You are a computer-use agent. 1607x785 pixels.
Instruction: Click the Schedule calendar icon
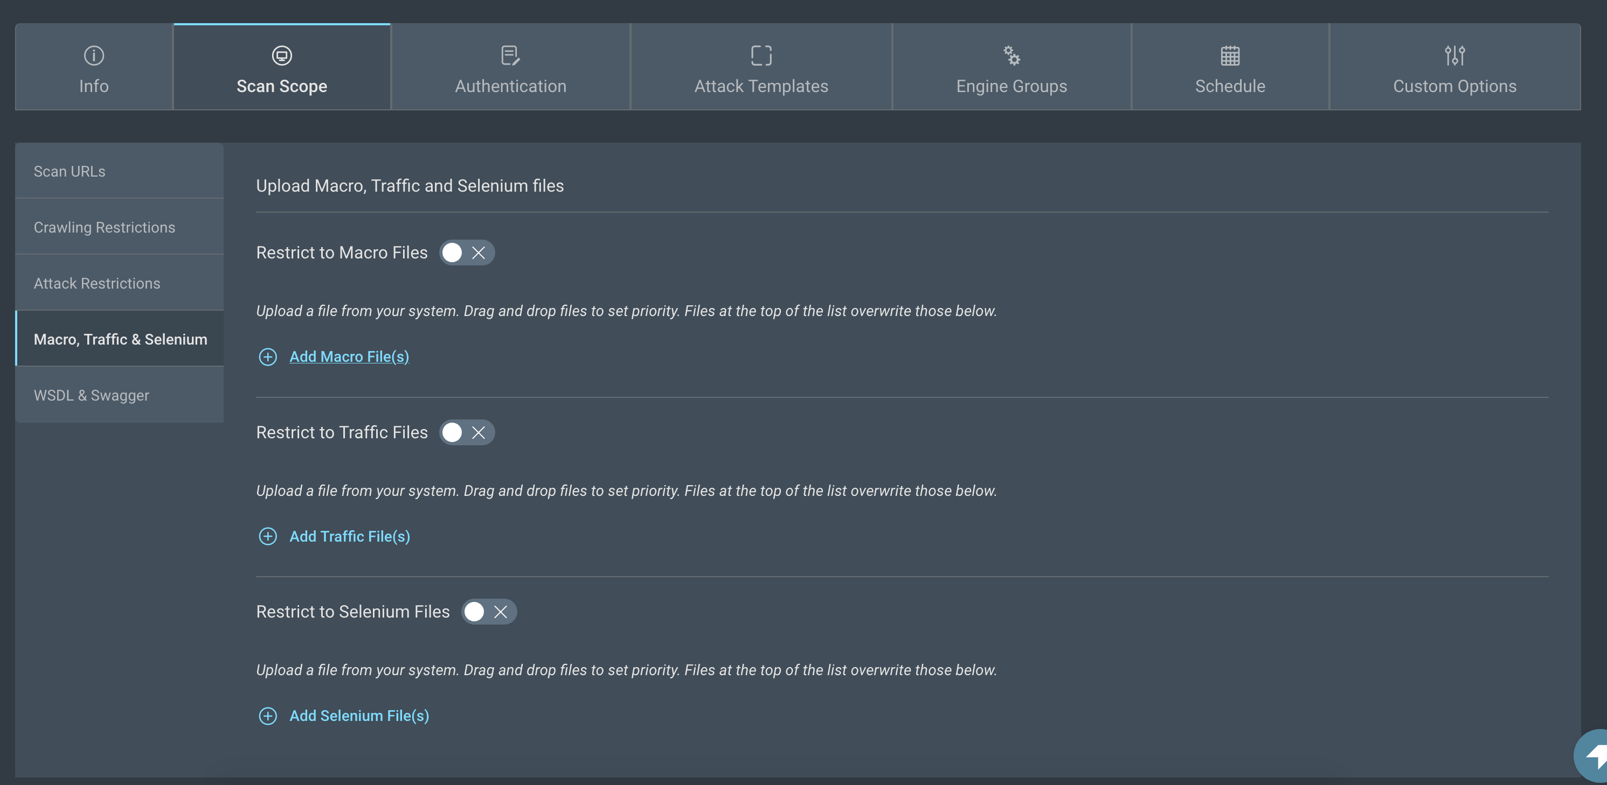click(1230, 55)
